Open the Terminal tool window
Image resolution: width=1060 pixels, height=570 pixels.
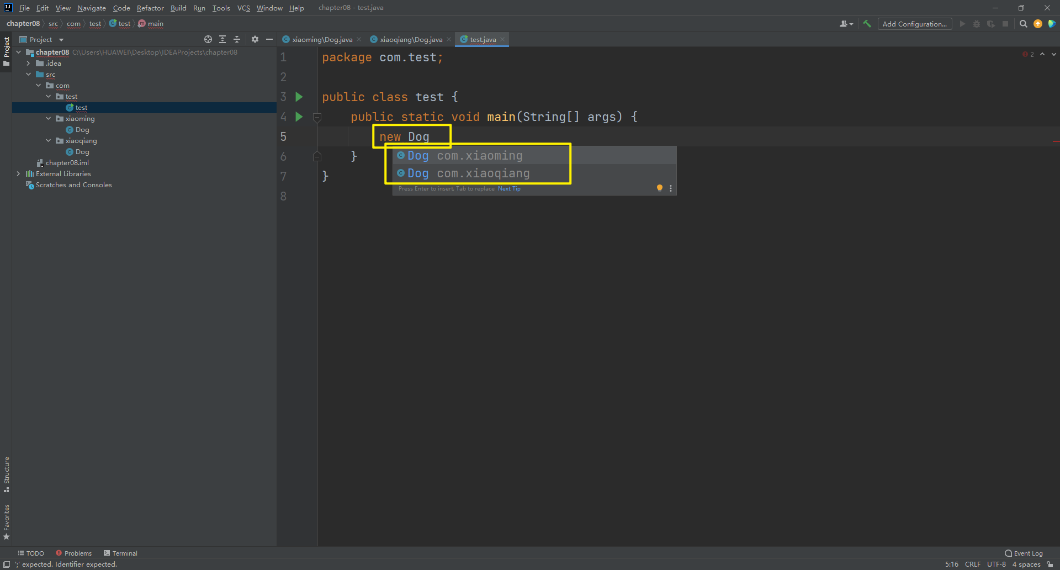[x=120, y=553]
